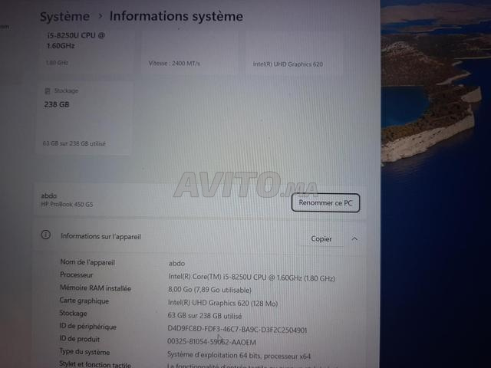Viewport: 491px width, 368px height.
Task: Click the info icon beside Informations sur l'appareil
Action: point(46,235)
